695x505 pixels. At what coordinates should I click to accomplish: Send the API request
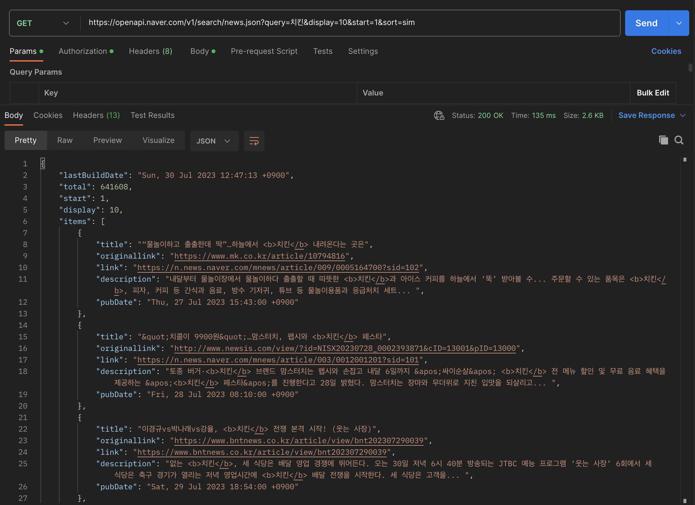click(x=646, y=23)
